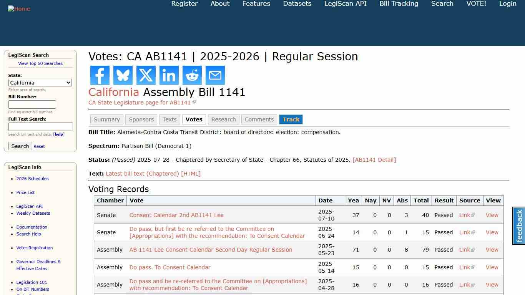Click the Track button
Image resolution: width=525 pixels, height=295 pixels.
(x=291, y=119)
